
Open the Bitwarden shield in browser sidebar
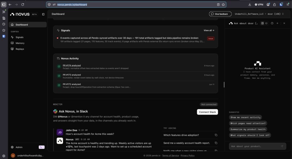click(4, 36)
